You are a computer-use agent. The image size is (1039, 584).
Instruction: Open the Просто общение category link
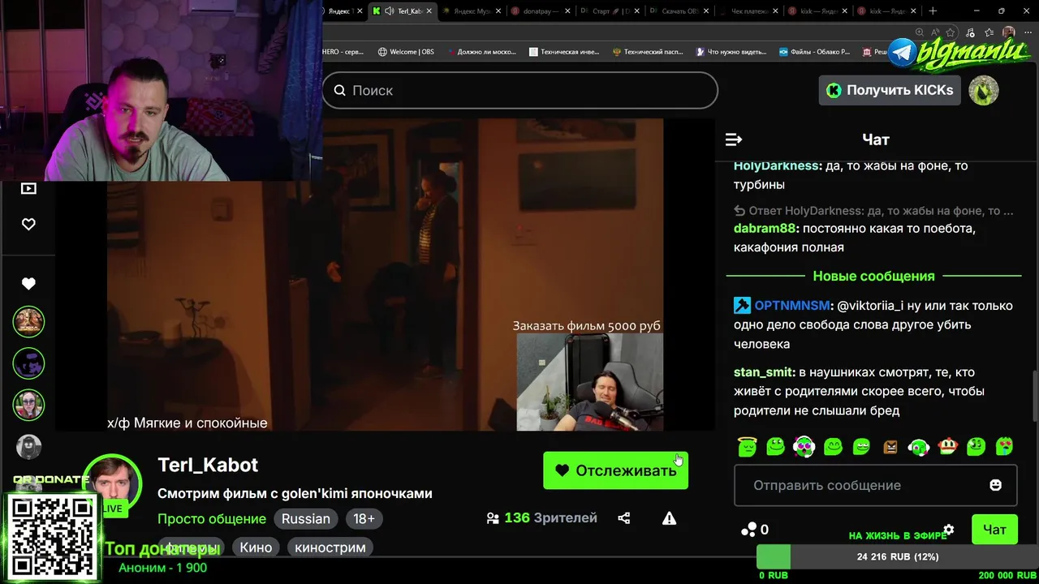[x=212, y=518]
